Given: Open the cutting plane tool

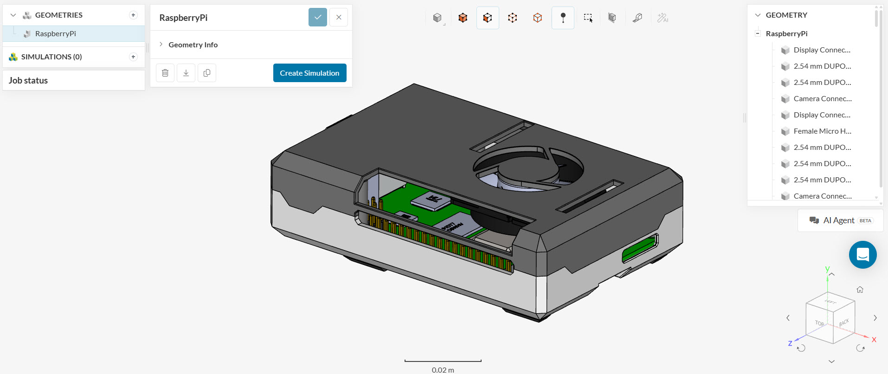Looking at the screenshot, I should [612, 18].
